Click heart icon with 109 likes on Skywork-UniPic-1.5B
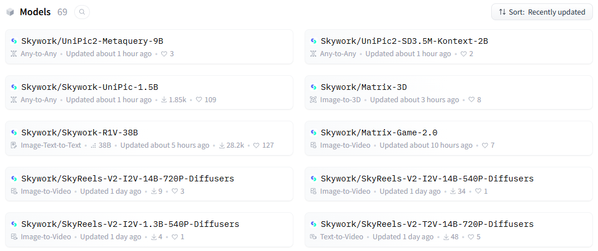This screenshot has height=251, width=598. (x=199, y=100)
